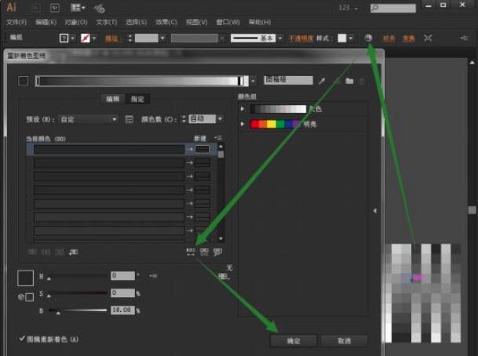
Task: Click the brightness 16.08 input field
Action: pos(122,310)
